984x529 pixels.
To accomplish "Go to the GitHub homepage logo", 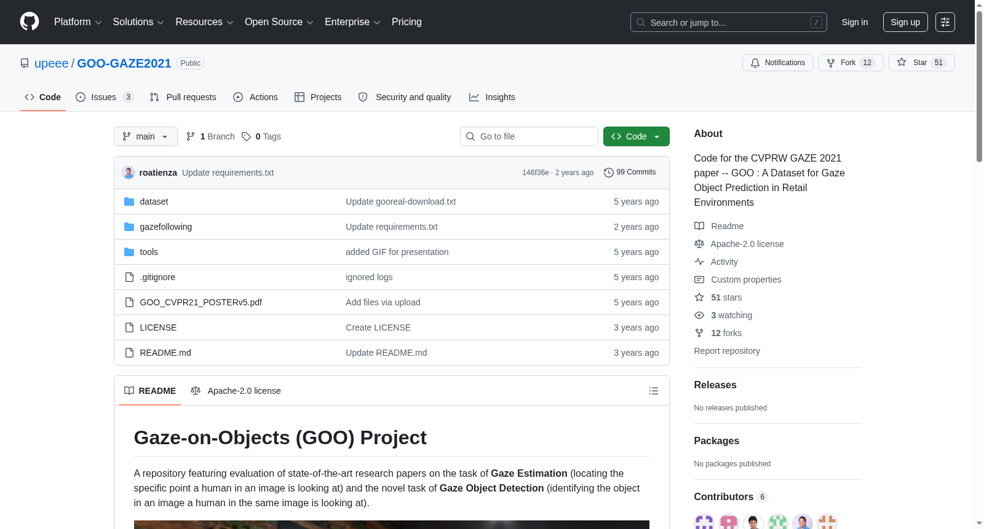I will pyautogui.click(x=30, y=22).
